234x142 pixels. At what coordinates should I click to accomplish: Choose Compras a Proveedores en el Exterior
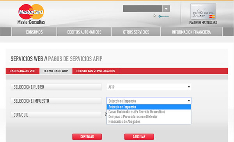(149, 117)
